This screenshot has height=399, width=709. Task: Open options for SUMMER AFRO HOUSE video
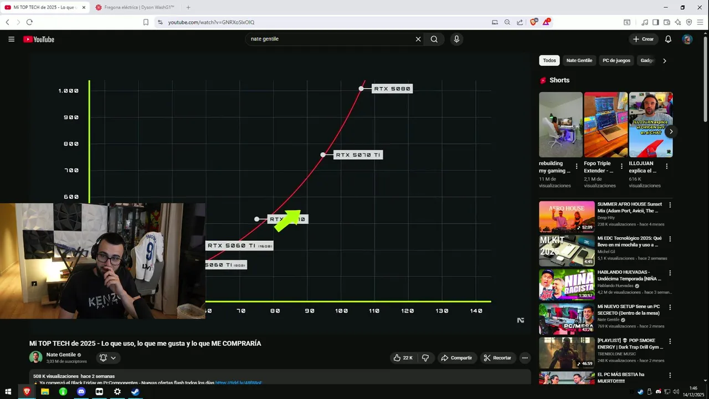coord(670,205)
